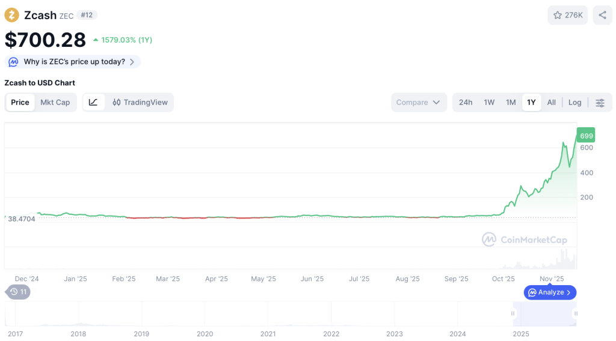Open the Compare dropdown

419,103
